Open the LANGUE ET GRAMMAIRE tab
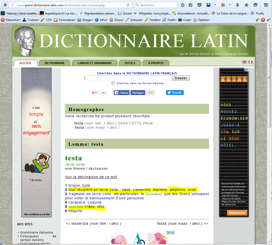The height and width of the screenshot is (245, 272). (x=94, y=63)
